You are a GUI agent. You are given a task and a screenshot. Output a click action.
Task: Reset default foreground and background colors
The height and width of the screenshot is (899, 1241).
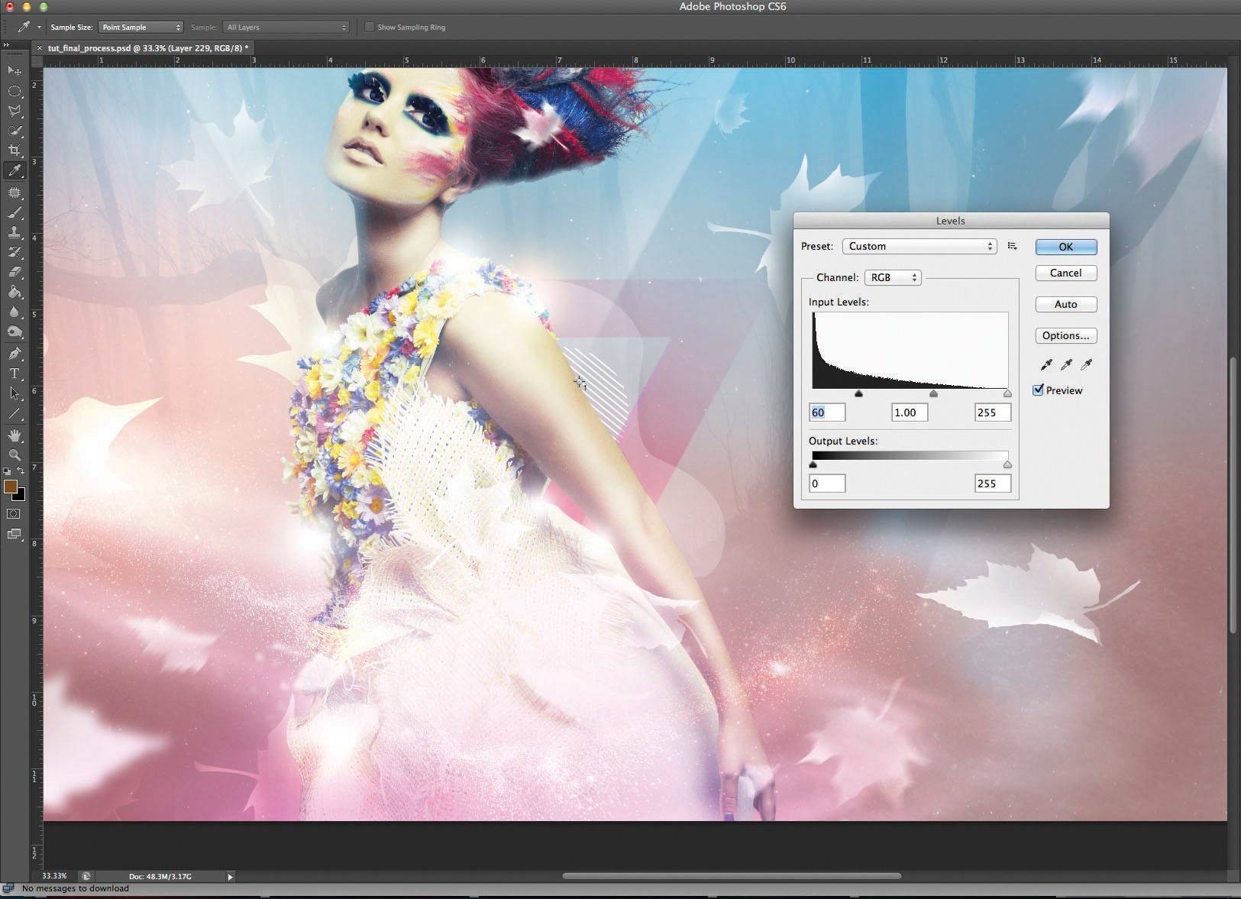7,471
